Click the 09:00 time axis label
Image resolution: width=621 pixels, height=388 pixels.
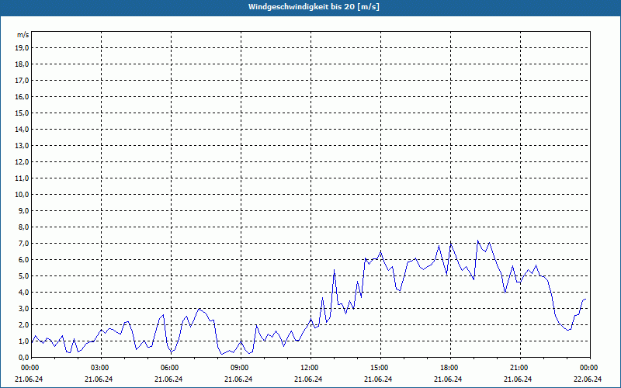click(241, 368)
